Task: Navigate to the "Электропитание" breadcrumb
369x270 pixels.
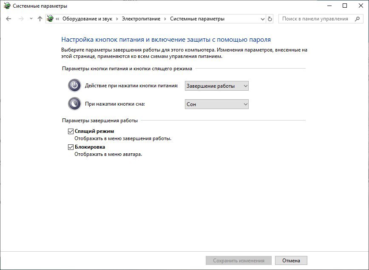Action: click(x=141, y=19)
